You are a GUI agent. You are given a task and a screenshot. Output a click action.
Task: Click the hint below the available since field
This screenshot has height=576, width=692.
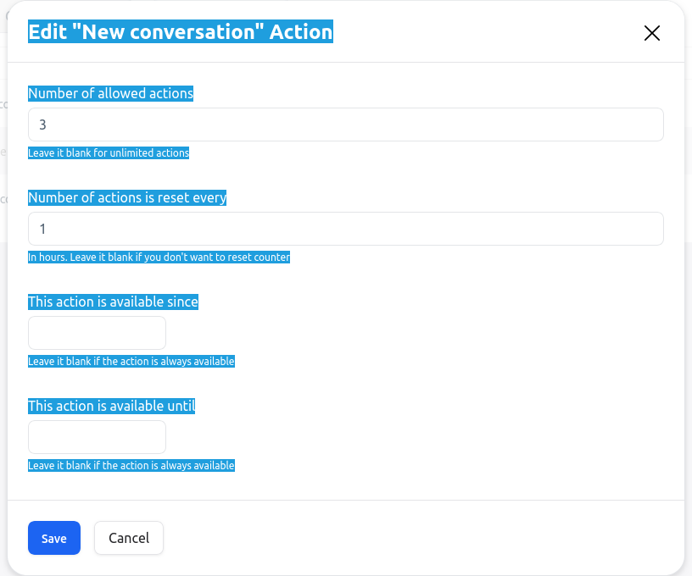click(x=131, y=362)
